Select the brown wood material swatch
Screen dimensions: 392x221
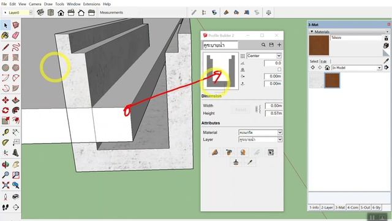coord(332,80)
